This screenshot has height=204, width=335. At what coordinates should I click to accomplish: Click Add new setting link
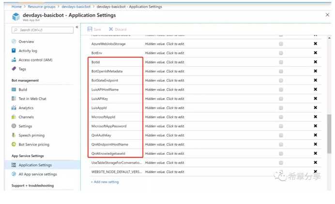click(x=105, y=182)
